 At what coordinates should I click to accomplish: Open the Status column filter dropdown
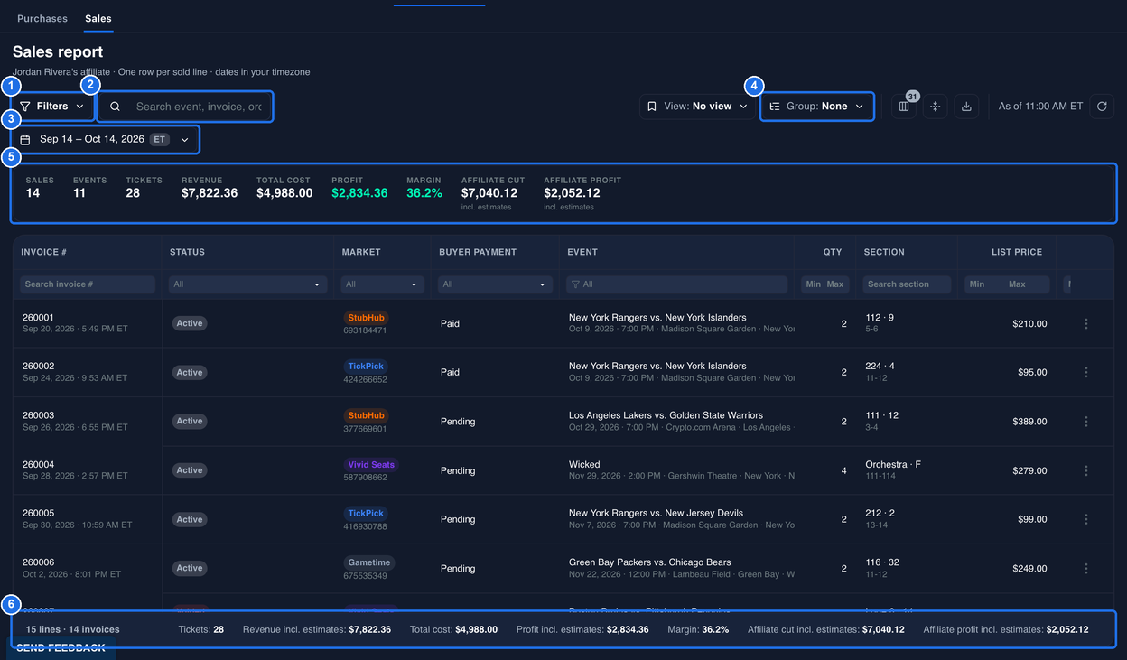click(247, 284)
